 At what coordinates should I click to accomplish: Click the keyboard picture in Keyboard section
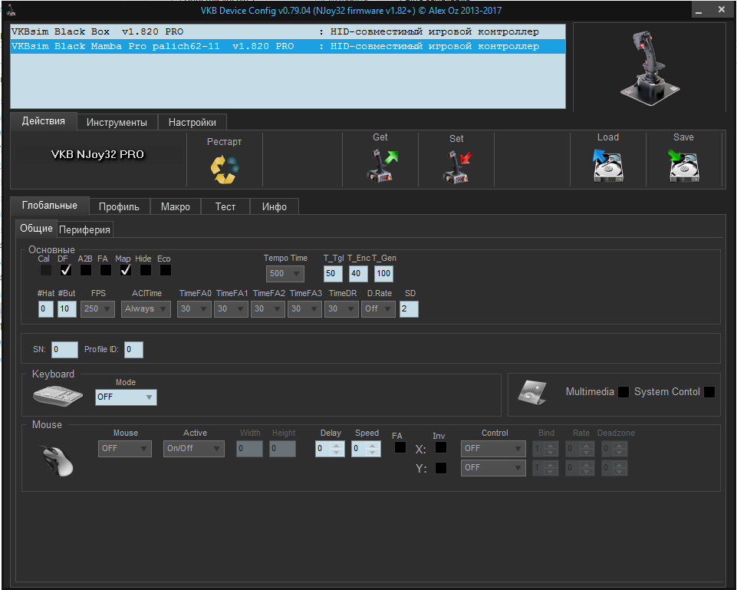coord(58,395)
